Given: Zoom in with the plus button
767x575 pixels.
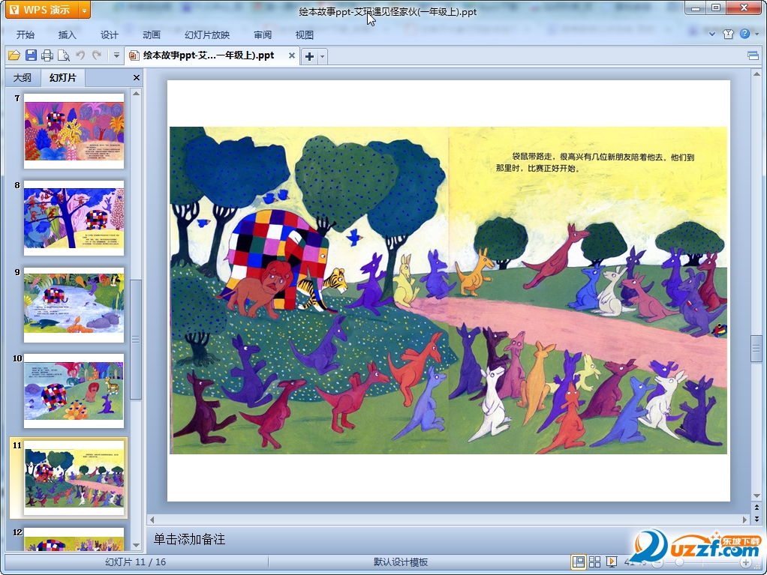Looking at the screenshot, I should tap(745, 563).
